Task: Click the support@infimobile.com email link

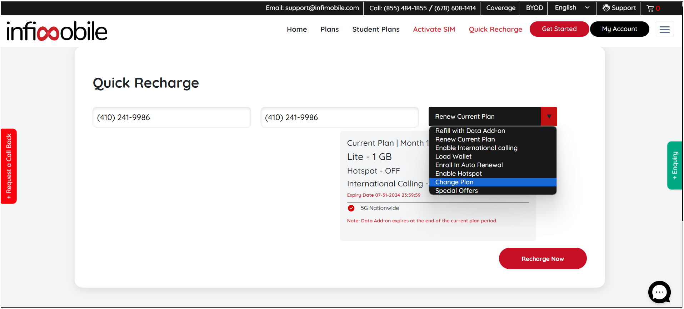Action: pyautogui.click(x=322, y=8)
